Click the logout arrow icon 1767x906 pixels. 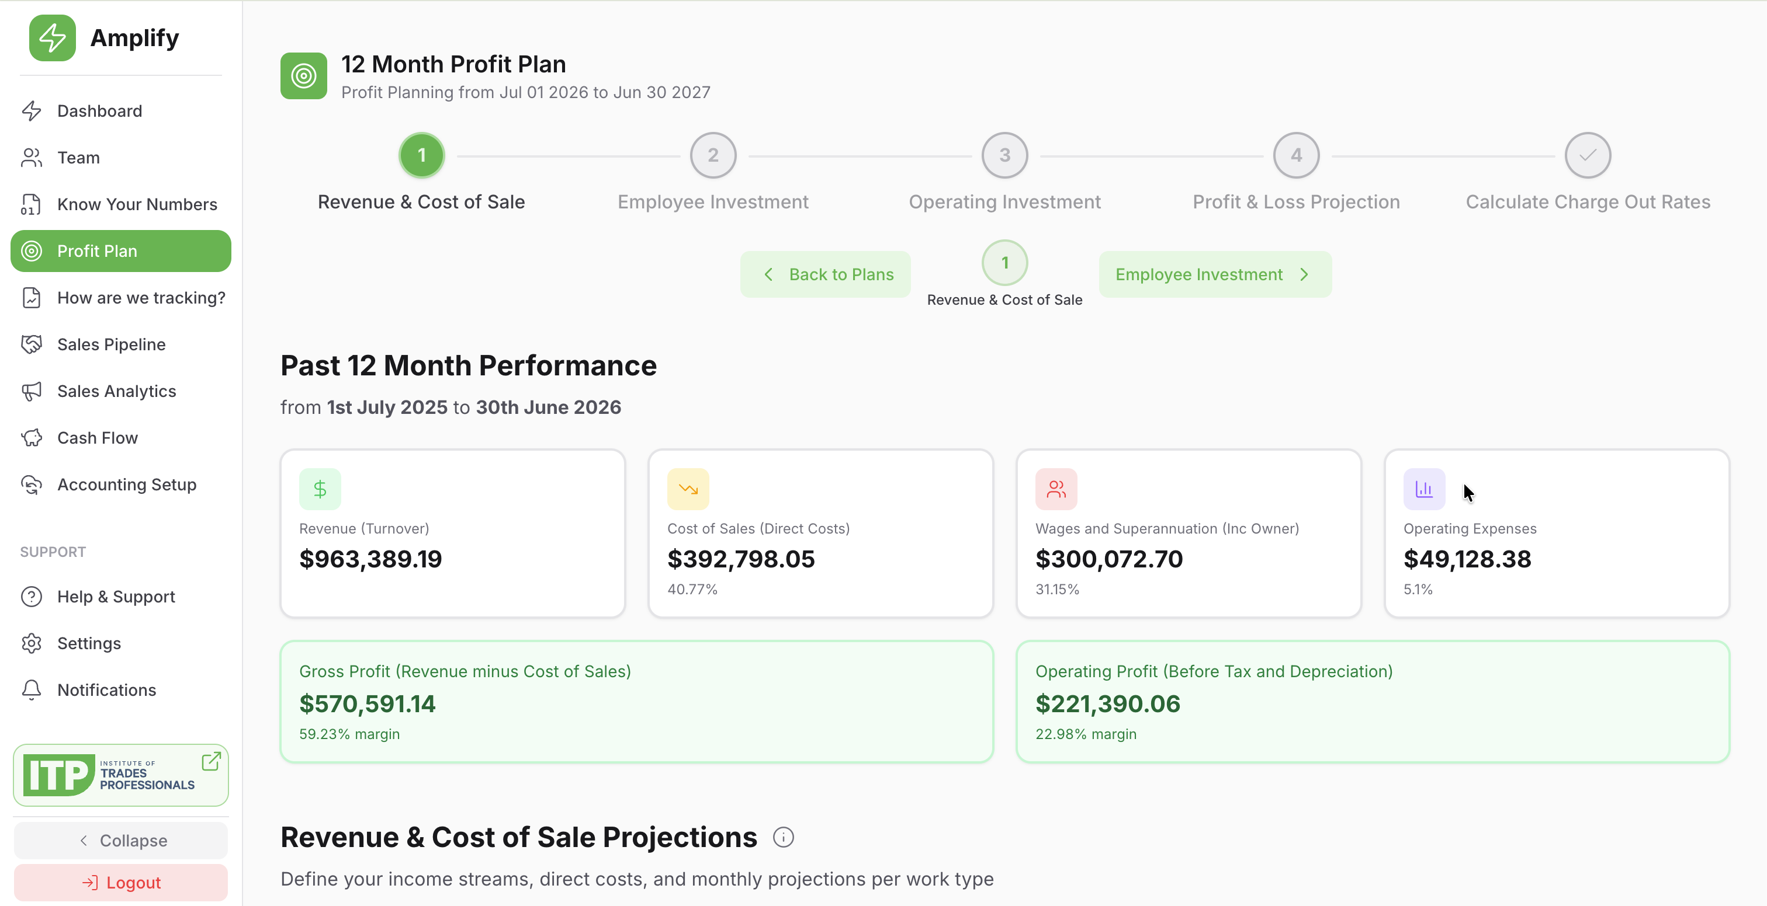90,883
